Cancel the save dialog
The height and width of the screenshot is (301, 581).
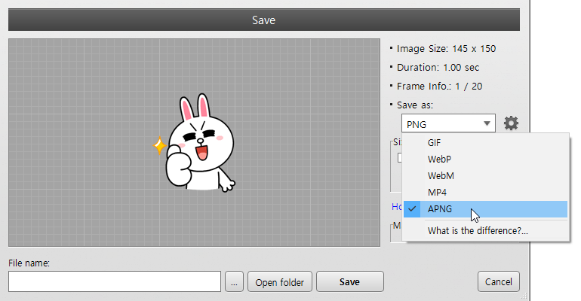click(x=499, y=281)
